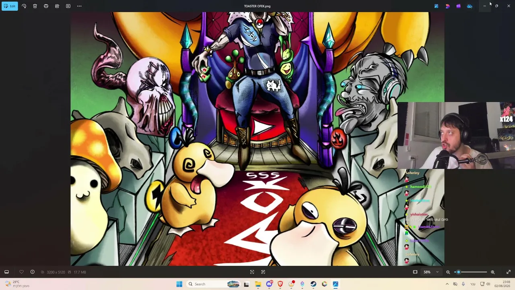Click the zoom in magnifier icon
Image resolution: width=515 pixels, height=290 pixels.
click(492, 272)
